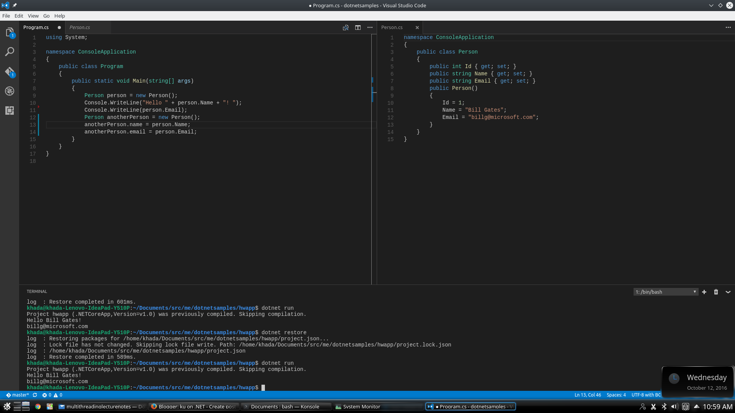Click 'Bill Gates' string in Person.cs

coord(484,110)
